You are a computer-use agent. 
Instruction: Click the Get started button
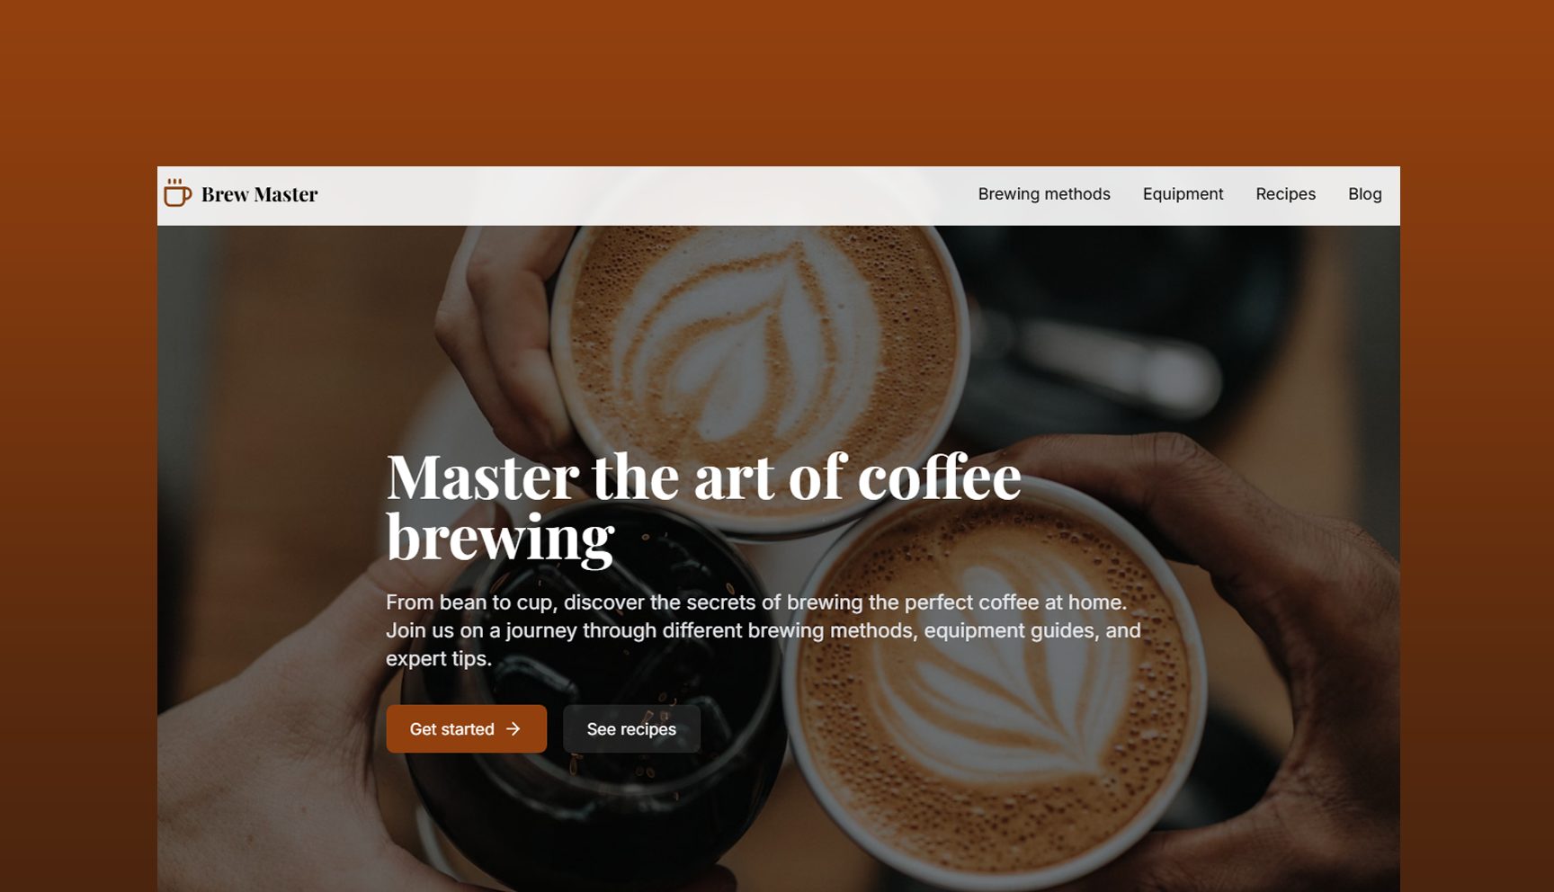point(466,728)
